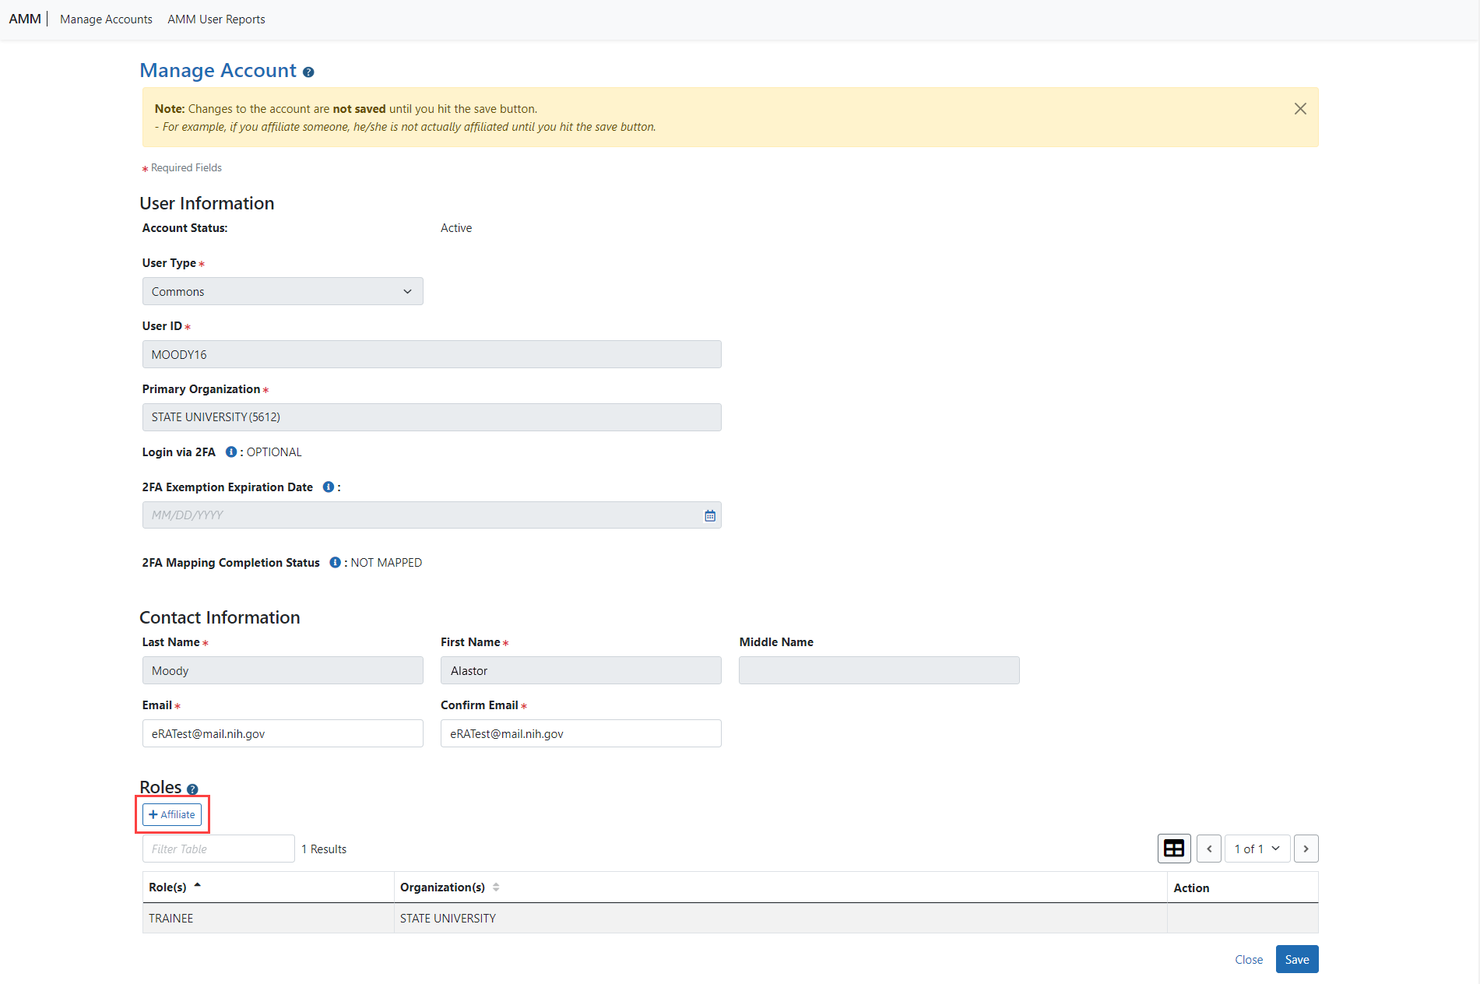The height and width of the screenshot is (984, 1480).
Task: Go to next table page
Action: 1306,849
